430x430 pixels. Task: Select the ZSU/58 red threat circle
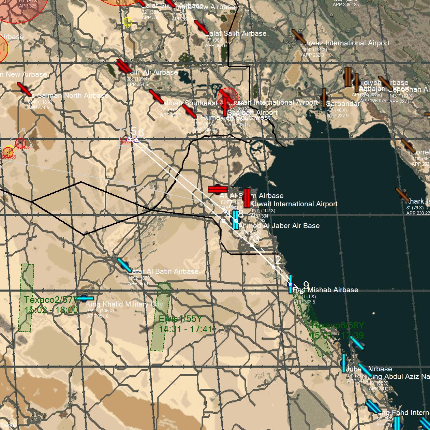point(8,152)
